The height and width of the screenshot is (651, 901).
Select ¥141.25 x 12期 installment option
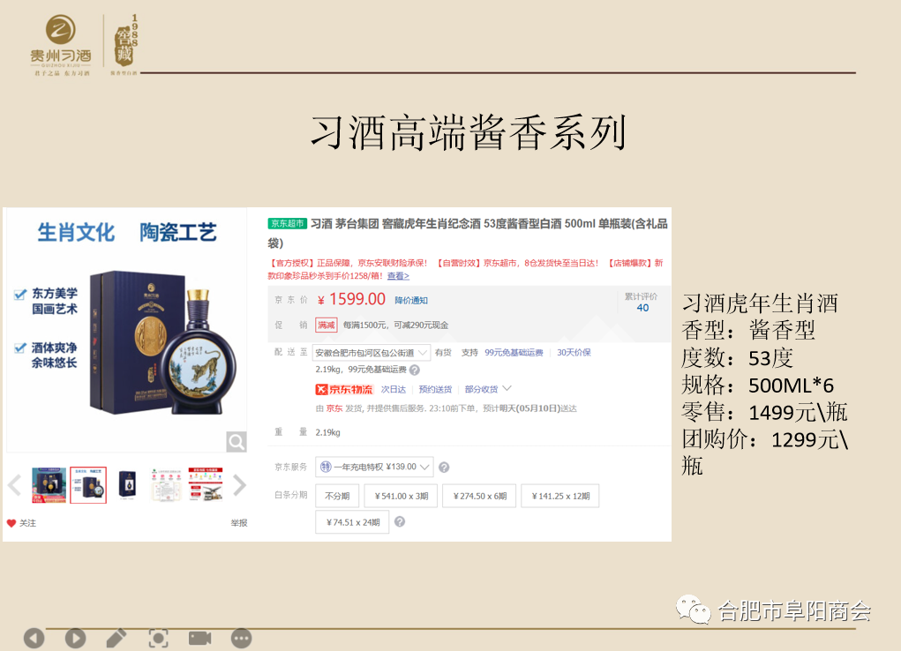point(560,496)
